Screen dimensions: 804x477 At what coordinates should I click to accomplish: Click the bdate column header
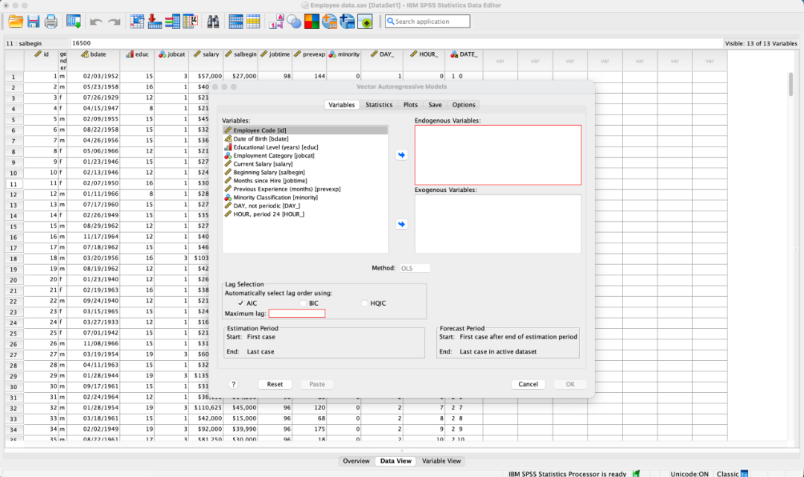tap(93, 60)
